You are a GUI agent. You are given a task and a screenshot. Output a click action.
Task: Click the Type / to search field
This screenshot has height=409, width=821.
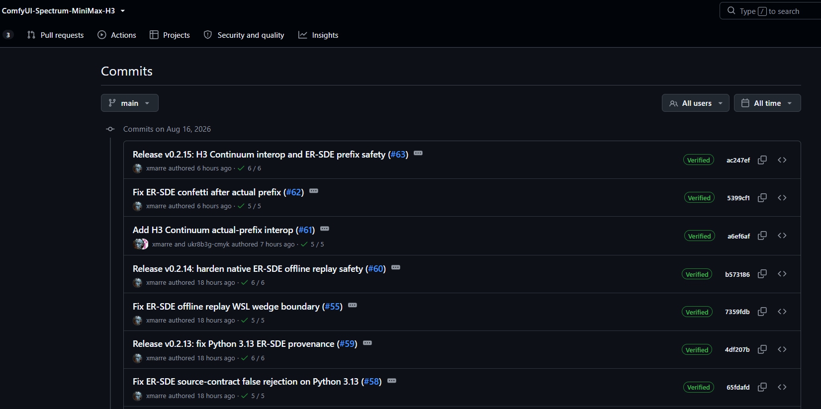coord(770,11)
